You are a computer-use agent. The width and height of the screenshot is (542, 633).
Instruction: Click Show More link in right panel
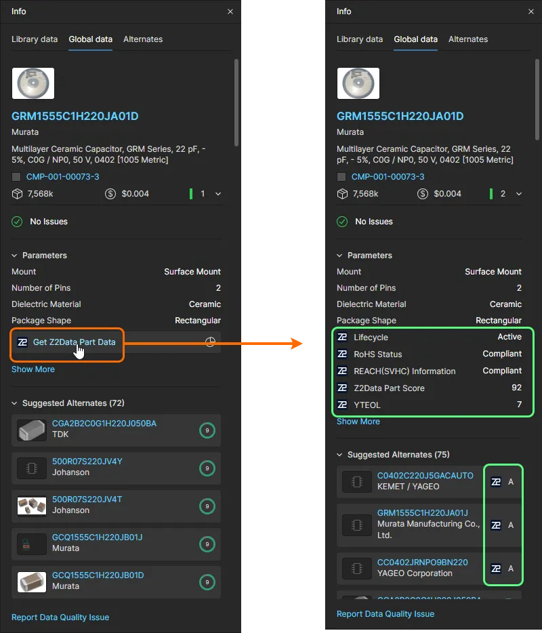click(358, 422)
